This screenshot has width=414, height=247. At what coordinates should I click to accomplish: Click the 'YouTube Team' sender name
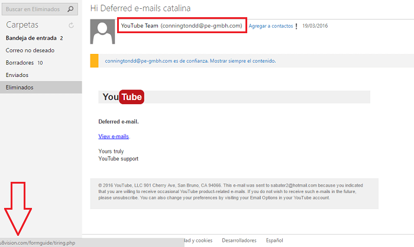[x=140, y=25]
